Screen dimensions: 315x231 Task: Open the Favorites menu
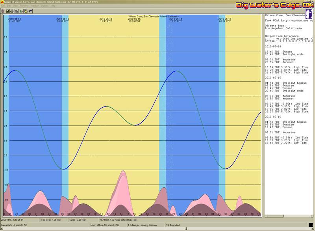click(24, 6)
